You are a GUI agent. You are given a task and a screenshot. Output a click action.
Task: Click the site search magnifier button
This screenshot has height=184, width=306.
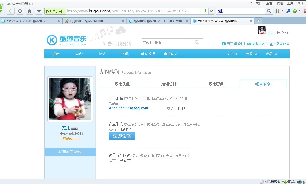pyautogui.click(x=197, y=42)
